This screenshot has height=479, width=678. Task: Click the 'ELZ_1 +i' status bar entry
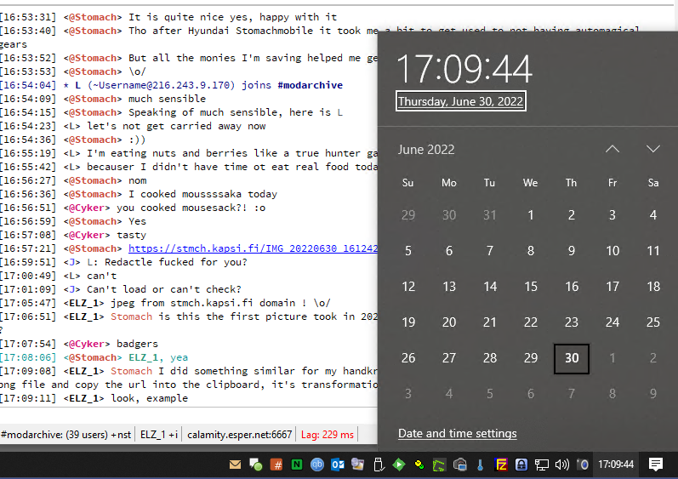pos(159,435)
